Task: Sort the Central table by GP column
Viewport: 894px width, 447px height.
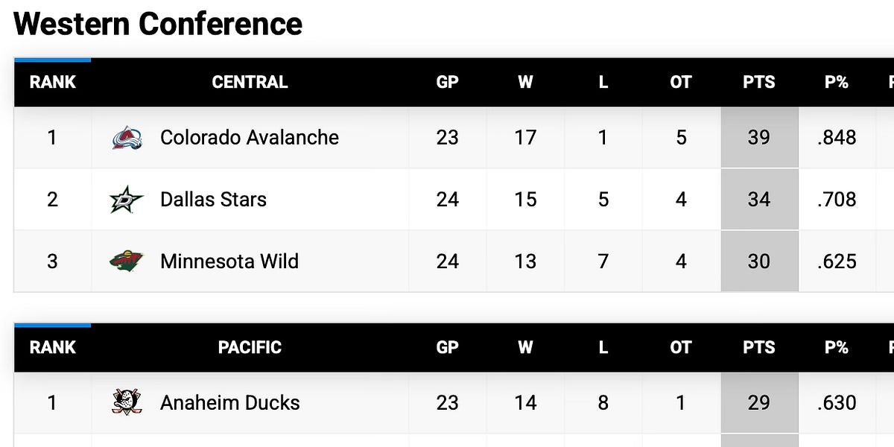Action: tap(447, 83)
